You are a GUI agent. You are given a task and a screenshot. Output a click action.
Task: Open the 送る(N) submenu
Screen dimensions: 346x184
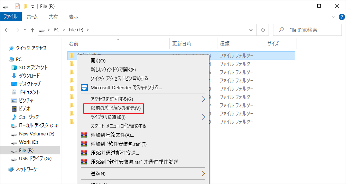[x=143, y=174]
